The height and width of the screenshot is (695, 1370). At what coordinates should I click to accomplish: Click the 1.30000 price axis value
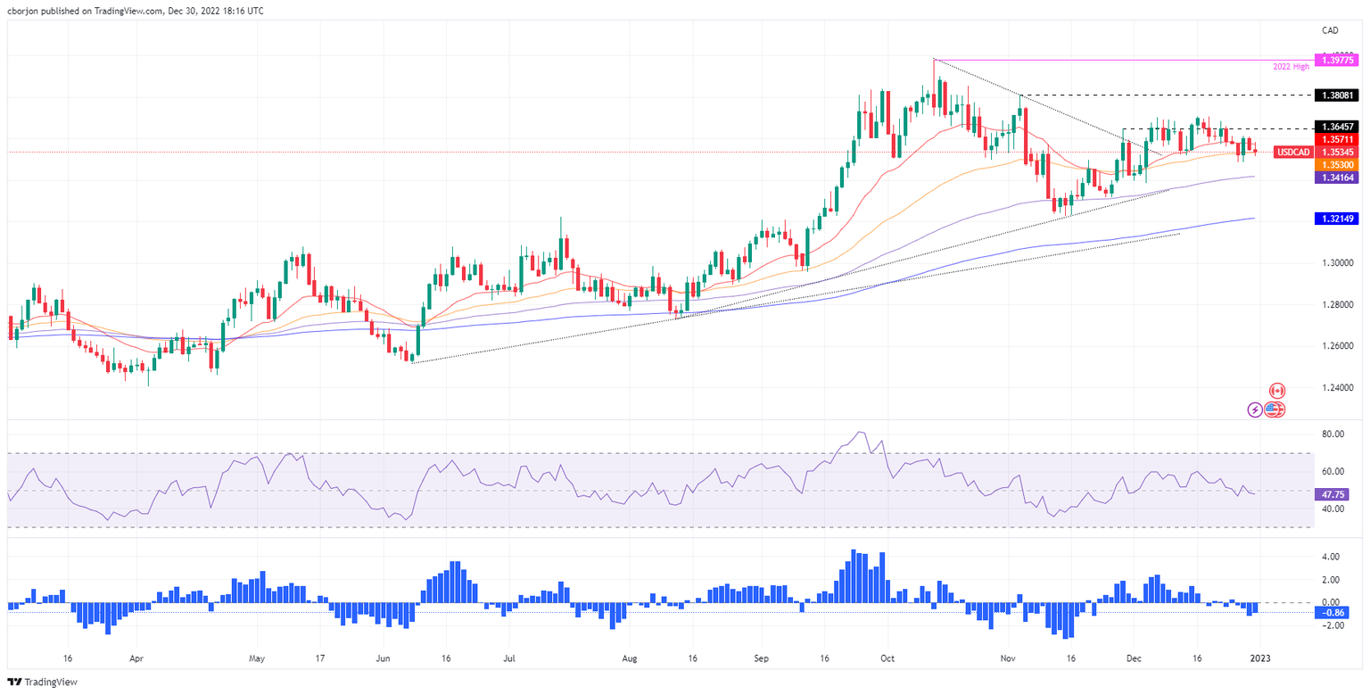click(x=1338, y=263)
